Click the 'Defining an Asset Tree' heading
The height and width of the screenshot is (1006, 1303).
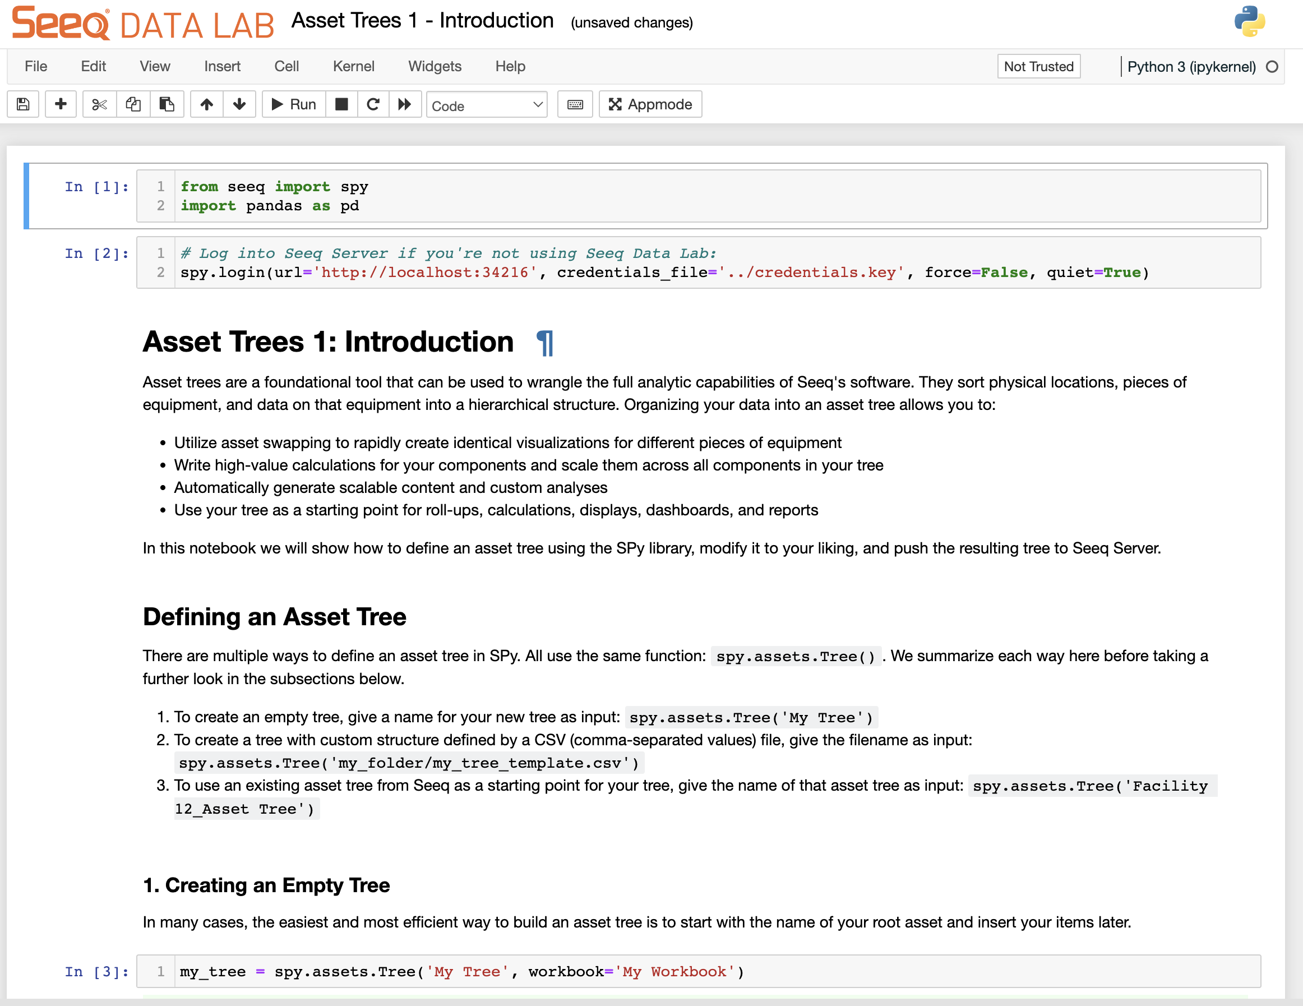(x=274, y=617)
